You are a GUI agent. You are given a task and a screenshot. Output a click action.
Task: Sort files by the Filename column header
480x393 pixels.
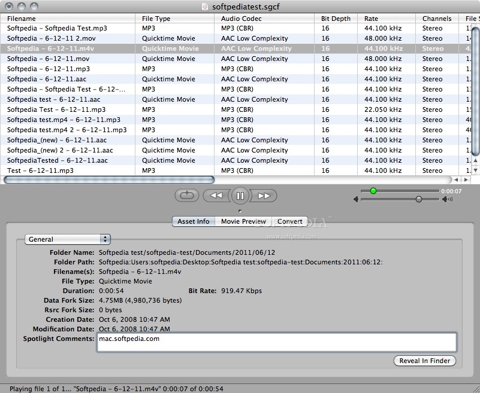click(21, 19)
